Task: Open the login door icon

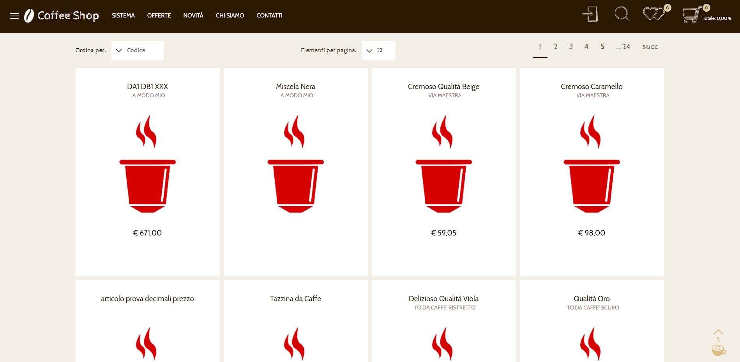Action: pos(590,14)
